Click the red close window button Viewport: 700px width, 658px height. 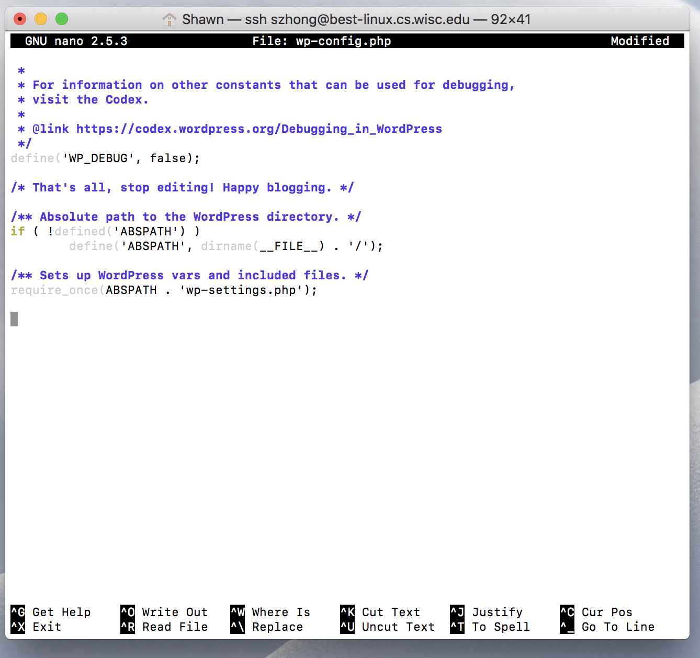(20, 19)
